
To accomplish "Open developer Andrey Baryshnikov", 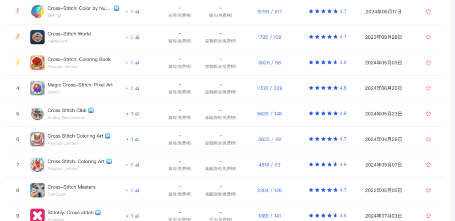I will point(66,118).
